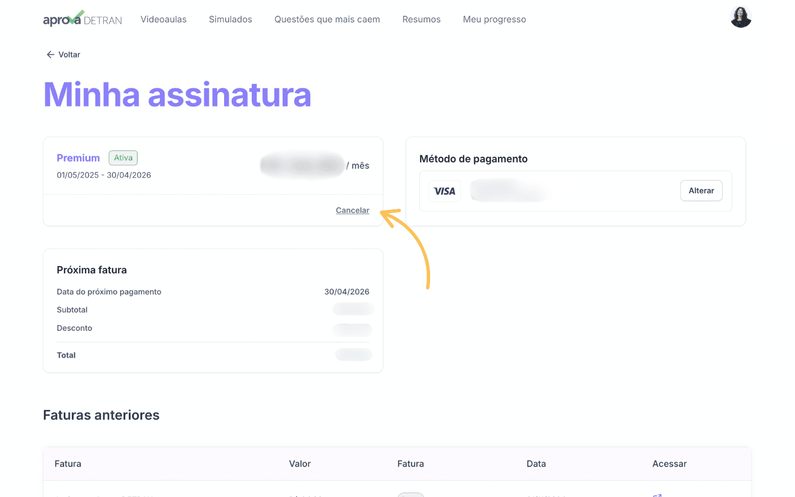Click the Desconto label
This screenshot has height=497, width=795.
(74, 328)
